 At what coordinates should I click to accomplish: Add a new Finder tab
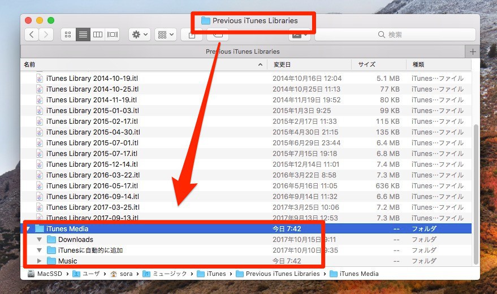click(x=473, y=51)
